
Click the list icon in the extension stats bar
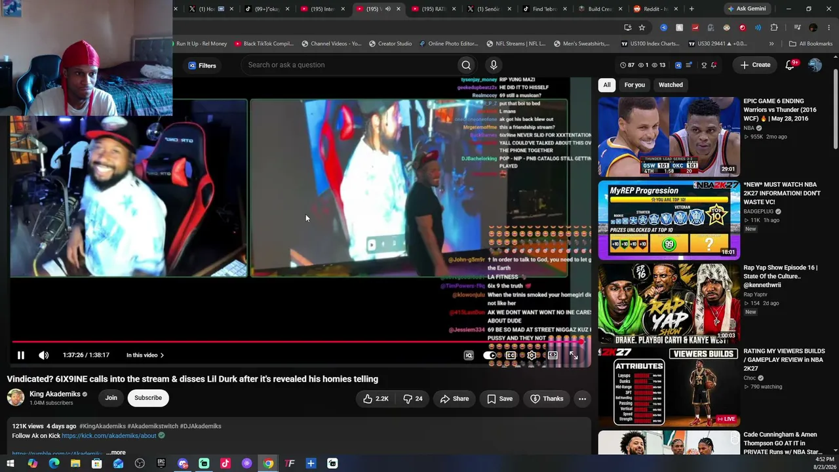coord(689,65)
